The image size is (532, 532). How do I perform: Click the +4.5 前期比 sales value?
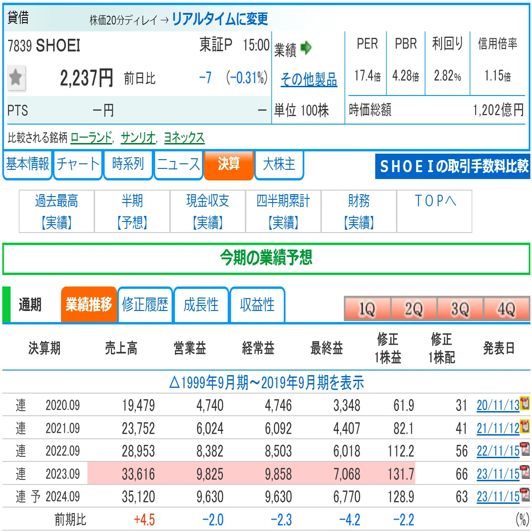click(144, 520)
